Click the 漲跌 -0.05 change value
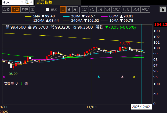Image resolution: width=167 pixels, height=113 pixels. (116, 27)
